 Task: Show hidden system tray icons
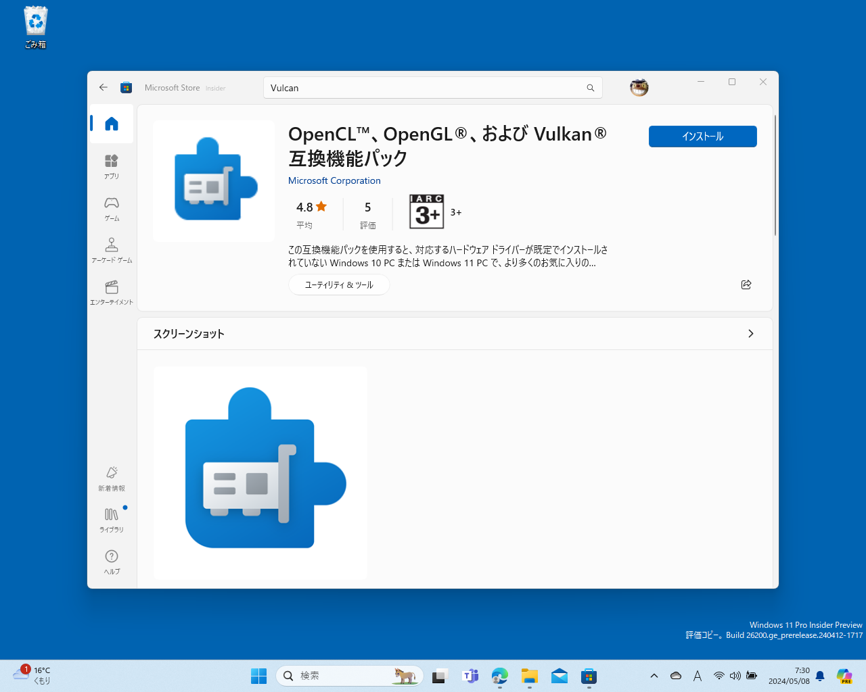pos(654,676)
